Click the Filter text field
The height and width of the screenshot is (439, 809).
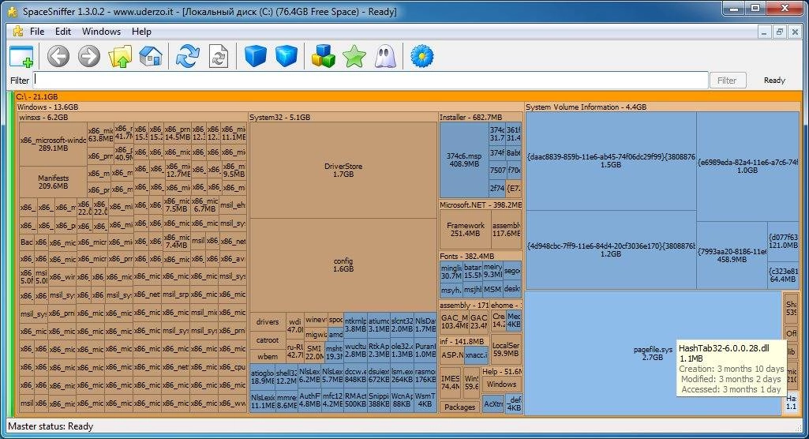(x=370, y=80)
